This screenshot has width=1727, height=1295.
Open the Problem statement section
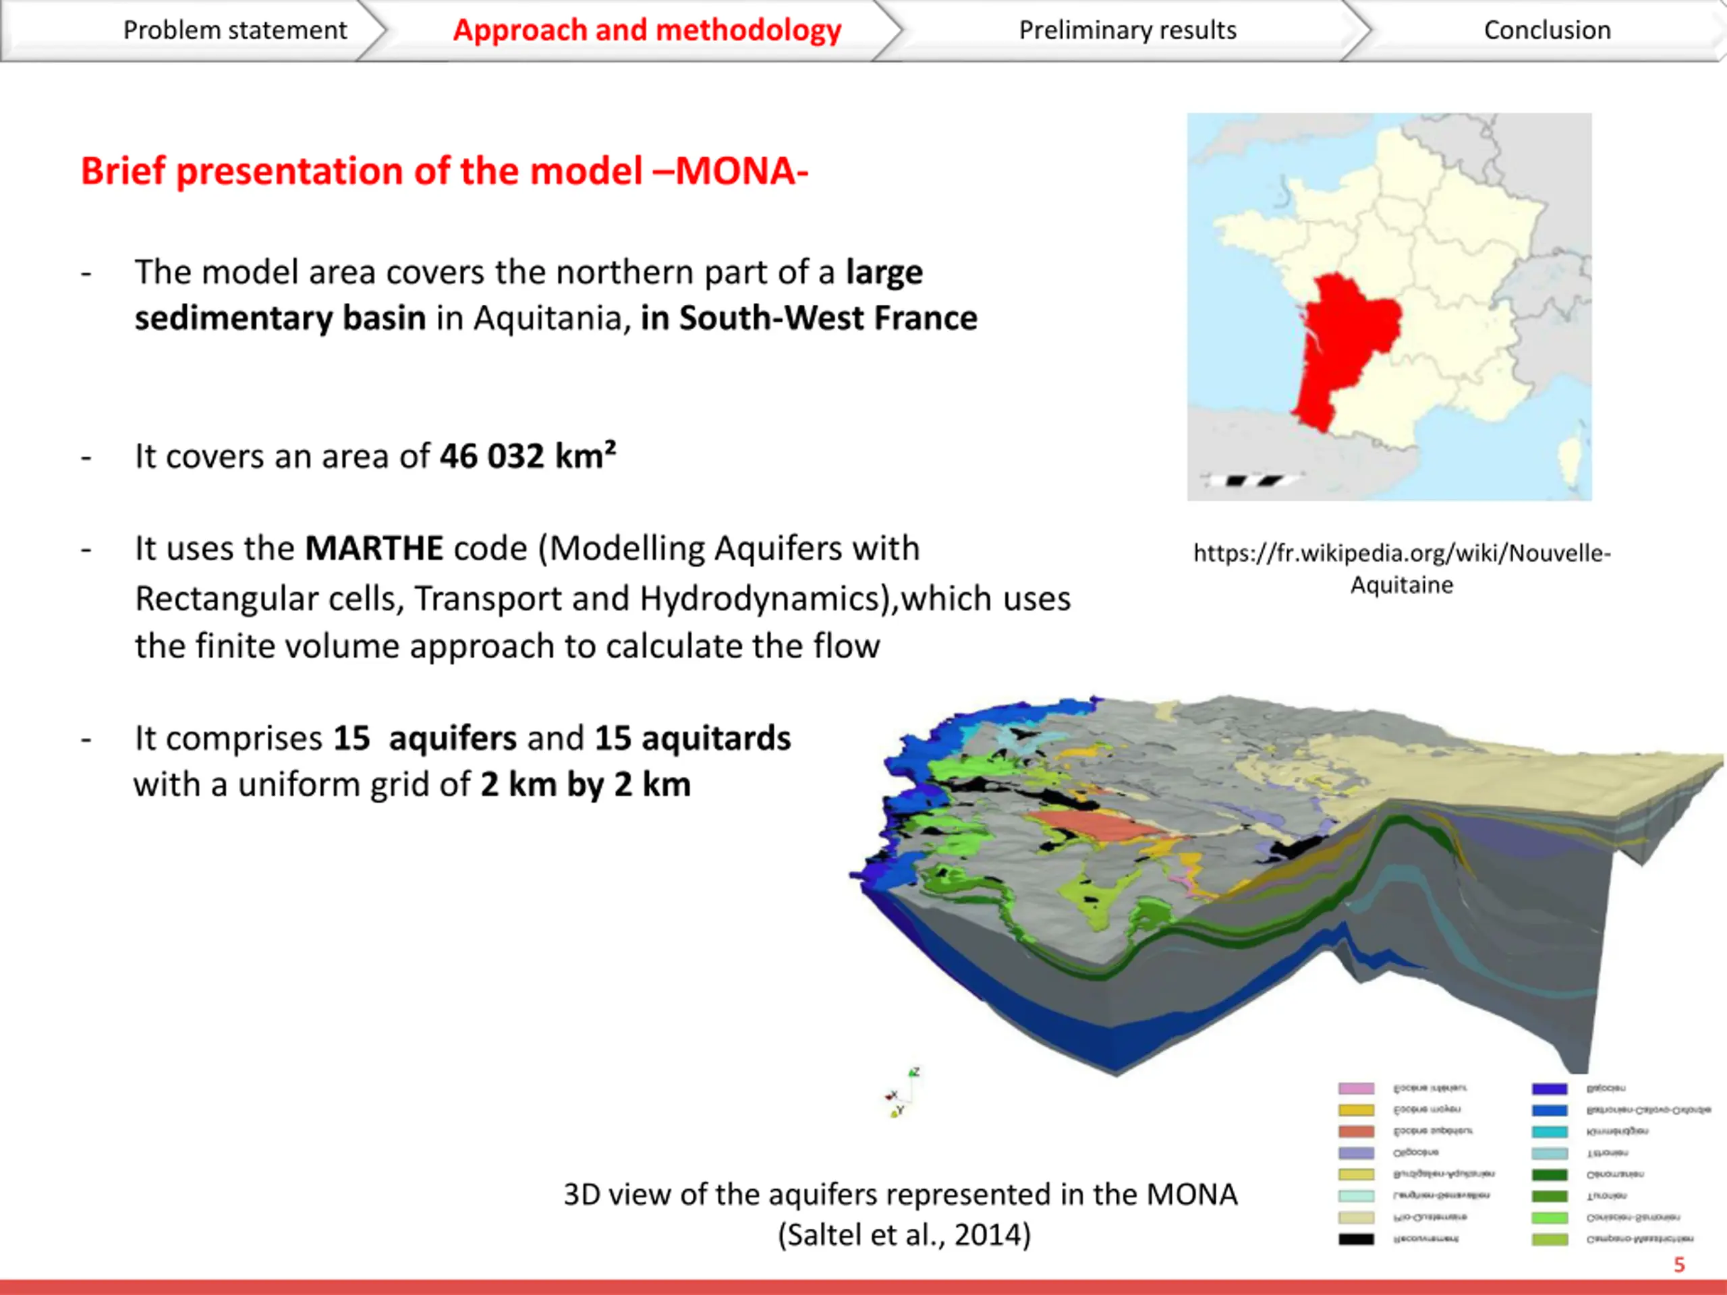pyautogui.click(x=234, y=30)
